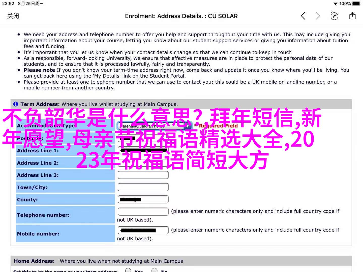The width and height of the screenshot is (363, 272).
Task: Open the share sheet icon
Action: coord(352,16)
